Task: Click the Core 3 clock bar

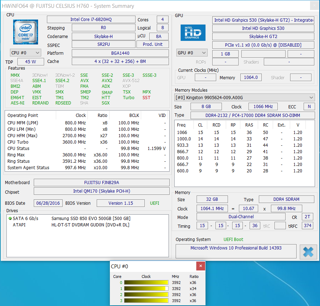Action: click(x=146, y=301)
